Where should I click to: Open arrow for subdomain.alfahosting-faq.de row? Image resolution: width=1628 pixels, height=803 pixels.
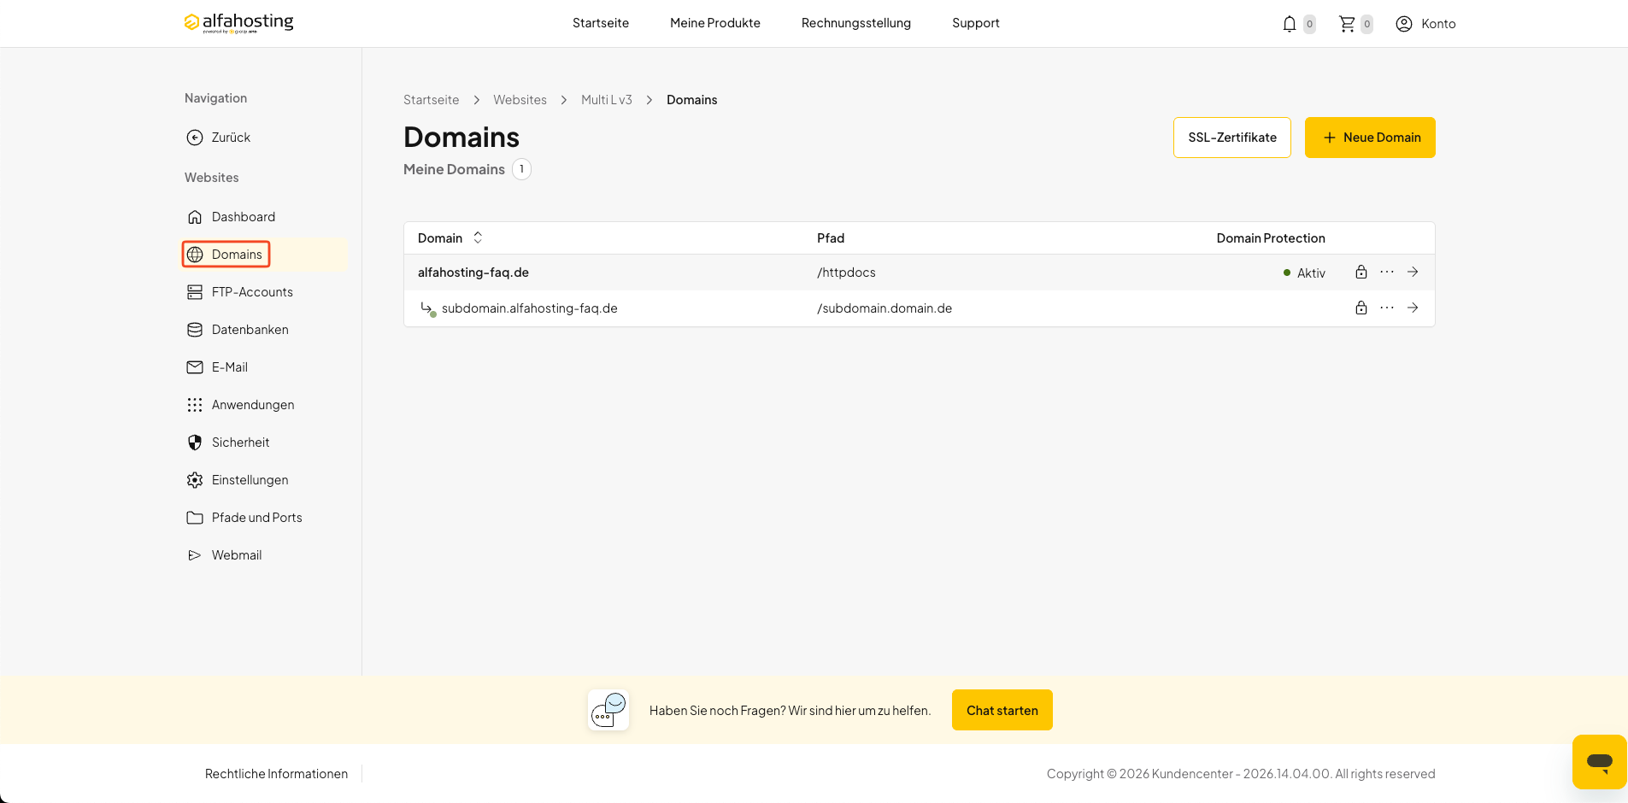pos(1413,308)
